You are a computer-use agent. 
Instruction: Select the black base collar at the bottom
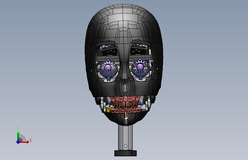click(x=125, y=153)
